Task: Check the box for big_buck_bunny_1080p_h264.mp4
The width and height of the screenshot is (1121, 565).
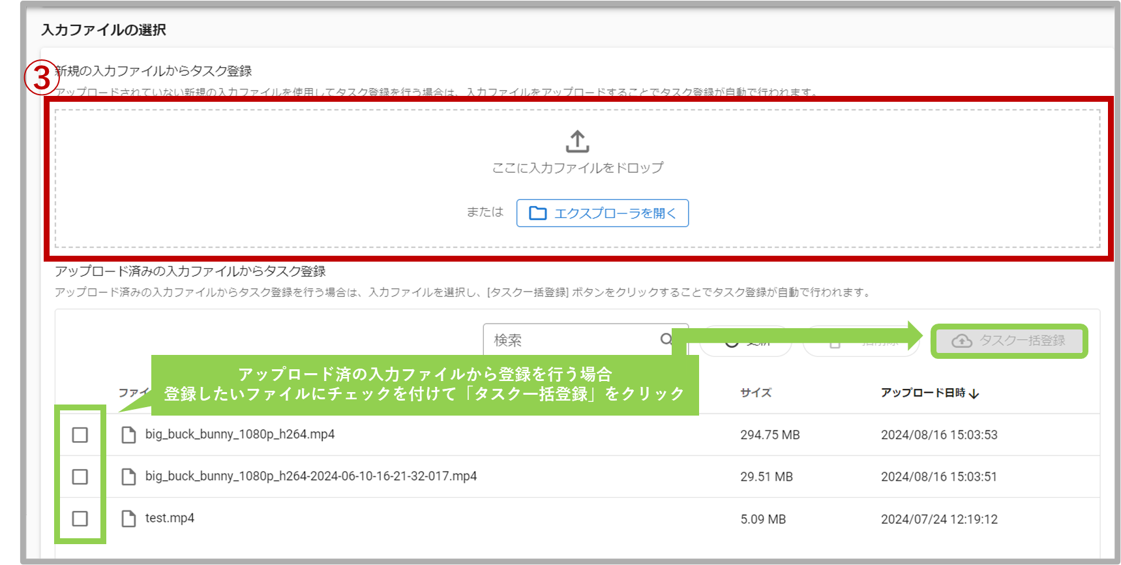Action: [80, 435]
